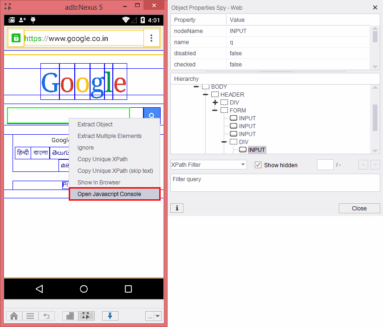This screenshot has width=383, height=327.
Task: Click in the Filter query text field
Action: pyautogui.click(x=275, y=183)
